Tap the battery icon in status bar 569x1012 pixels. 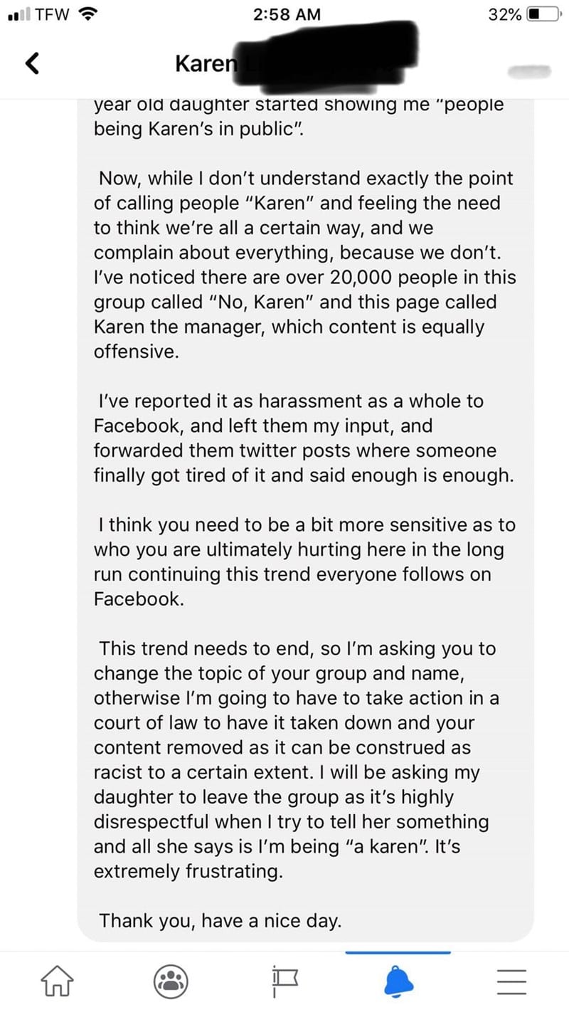pos(543,14)
